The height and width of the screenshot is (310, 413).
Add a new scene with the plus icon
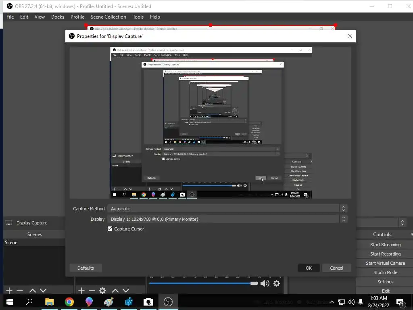point(9,291)
